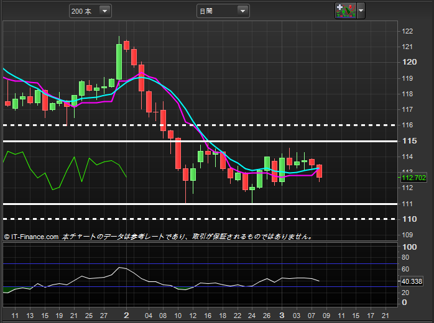Click the dashed line at 110
The width and height of the screenshot is (434, 323).
point(200,219)
